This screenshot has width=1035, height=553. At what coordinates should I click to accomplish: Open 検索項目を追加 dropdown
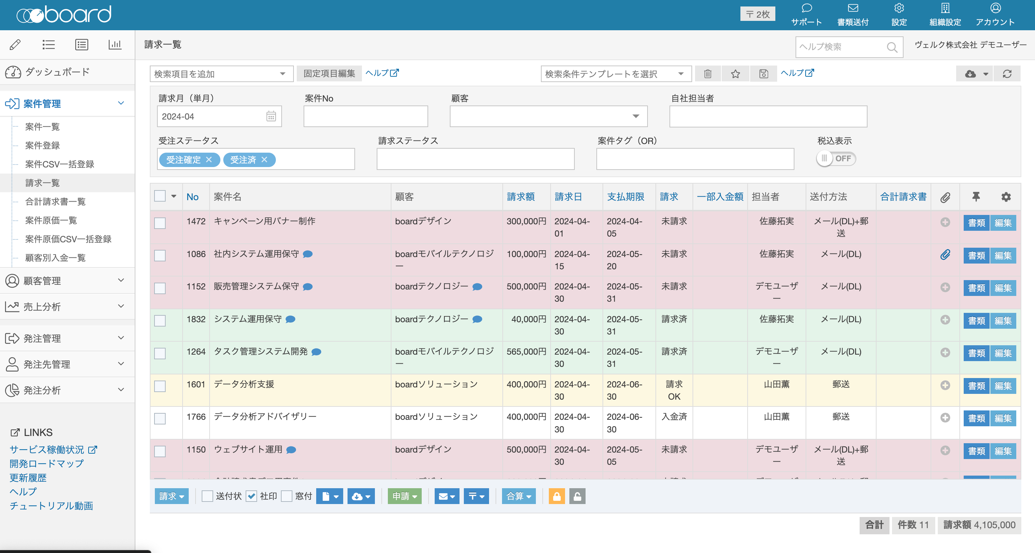(222, 74)
